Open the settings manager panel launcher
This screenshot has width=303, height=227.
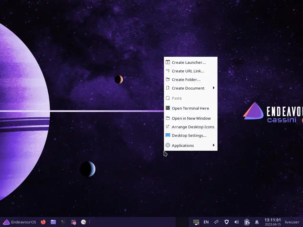[73, 222]
